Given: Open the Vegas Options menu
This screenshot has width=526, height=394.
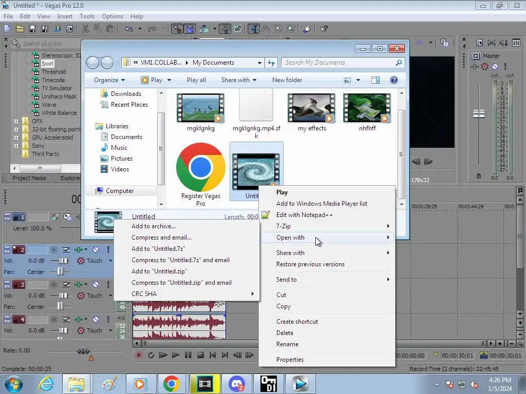Looking at the screenshot, I should (x=112, y=16).
